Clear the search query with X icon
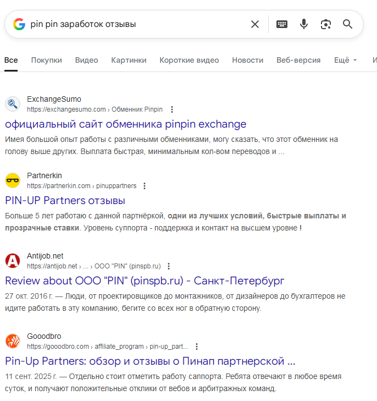377x401 pixels. (255, 24)
